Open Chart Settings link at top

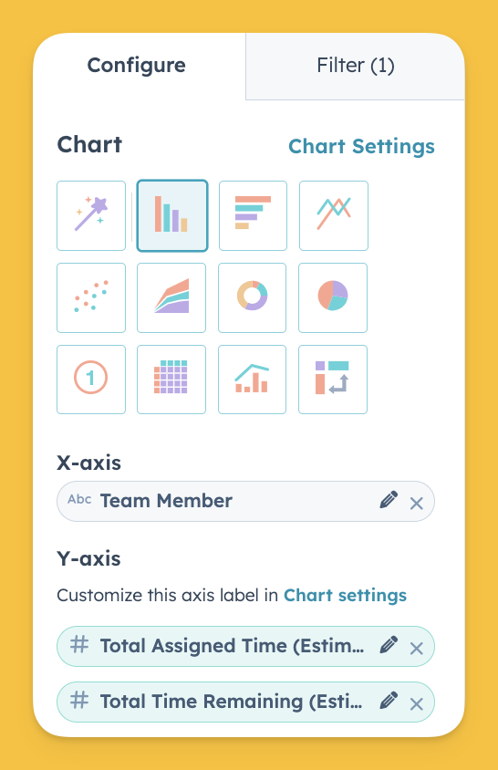tap(361, 146)
